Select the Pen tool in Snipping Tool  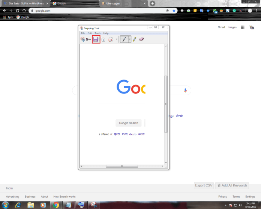click(124, 39)
